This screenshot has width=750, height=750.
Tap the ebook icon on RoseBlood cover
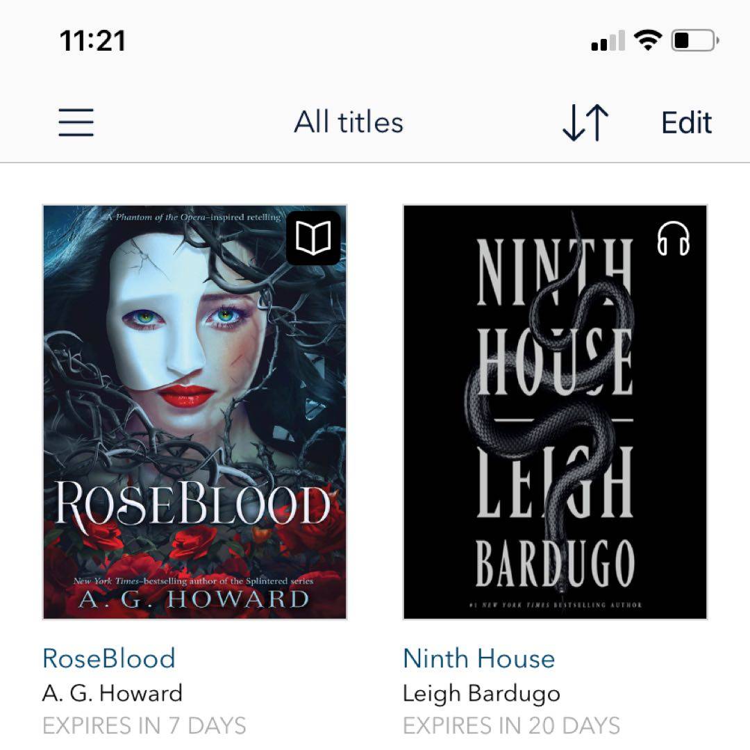click(313, 237)
